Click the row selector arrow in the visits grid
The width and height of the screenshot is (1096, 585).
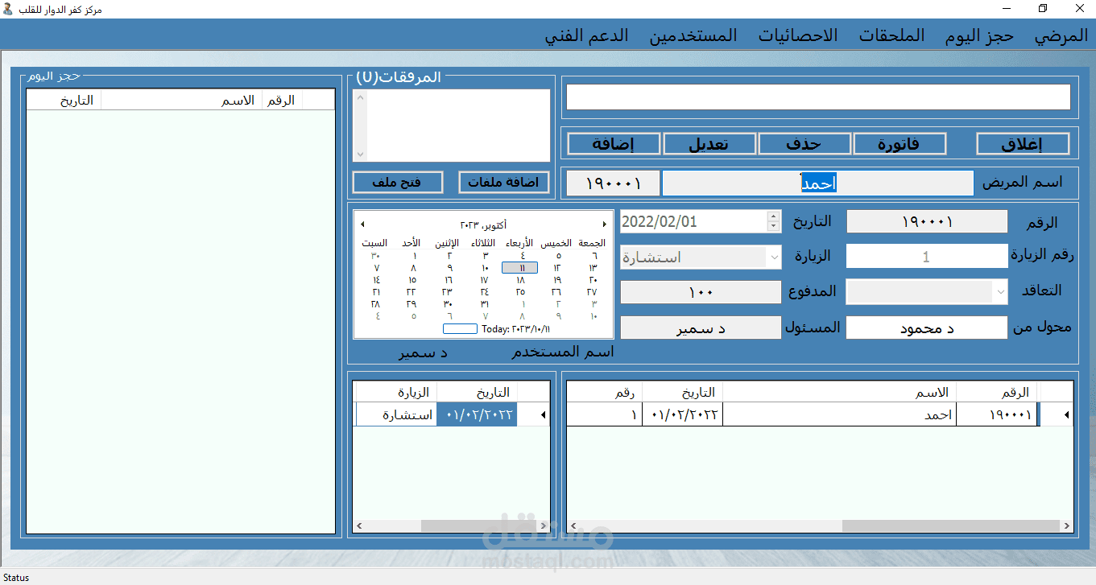pyautogui.click(x=541, y=415)
